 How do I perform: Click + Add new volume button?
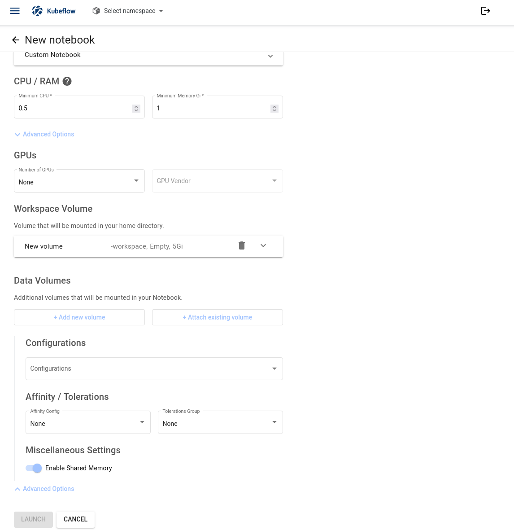(x=79, y=317)
